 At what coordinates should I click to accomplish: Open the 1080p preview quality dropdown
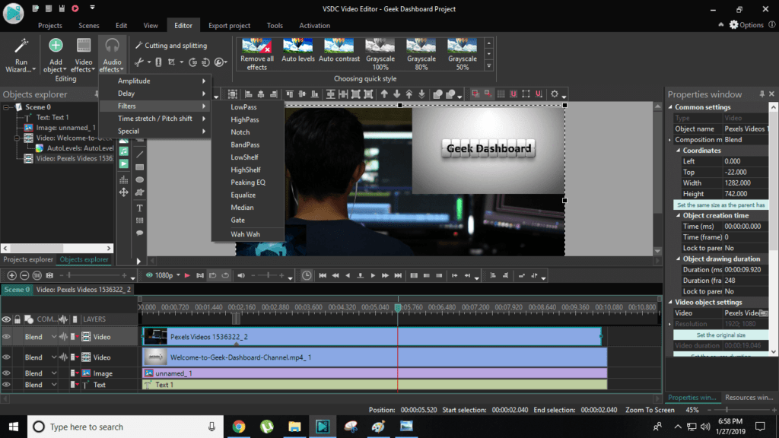(x=178, y=275)
